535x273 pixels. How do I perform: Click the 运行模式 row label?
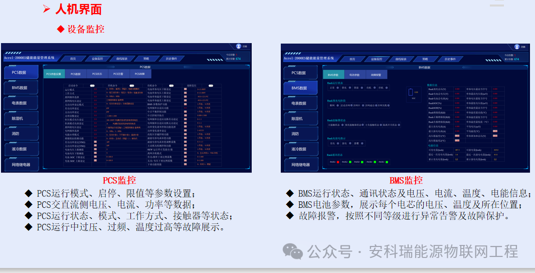(70, 90)
